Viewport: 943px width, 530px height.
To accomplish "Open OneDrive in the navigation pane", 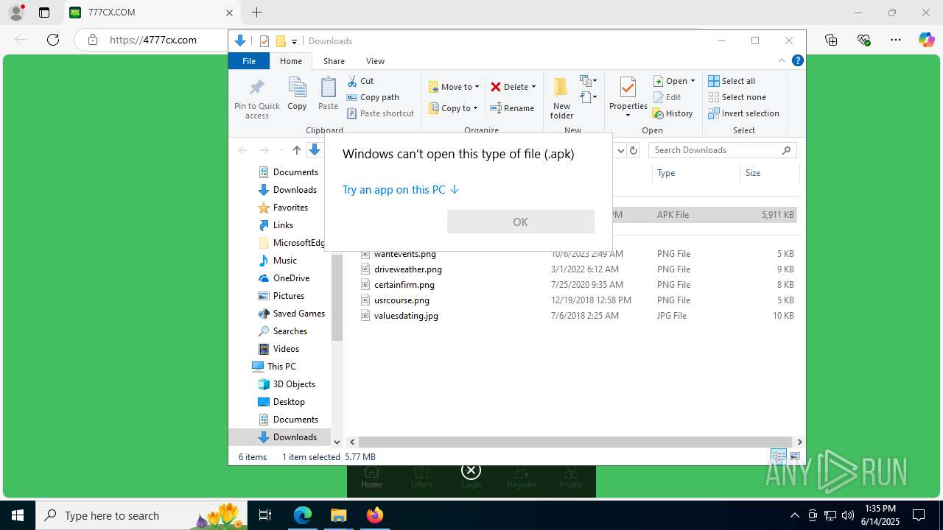I will click(291, 278).
